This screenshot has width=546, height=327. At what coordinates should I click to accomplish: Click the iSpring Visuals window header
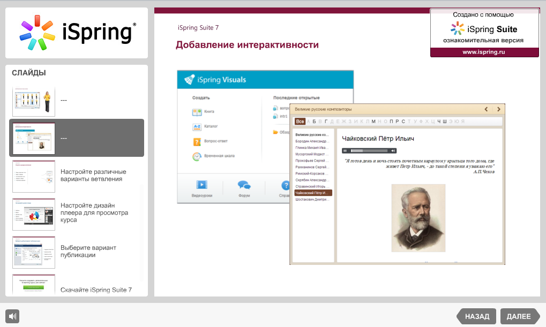tap(265, 80)
